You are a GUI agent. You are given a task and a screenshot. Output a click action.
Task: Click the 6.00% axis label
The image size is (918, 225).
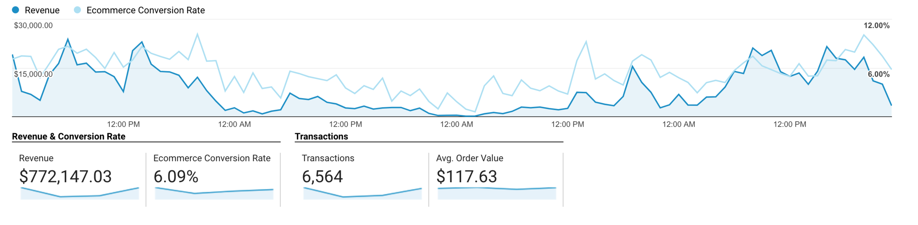point(878,74)
